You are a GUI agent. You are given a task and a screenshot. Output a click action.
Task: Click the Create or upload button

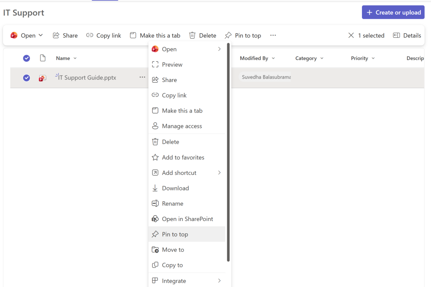point(393,12)
